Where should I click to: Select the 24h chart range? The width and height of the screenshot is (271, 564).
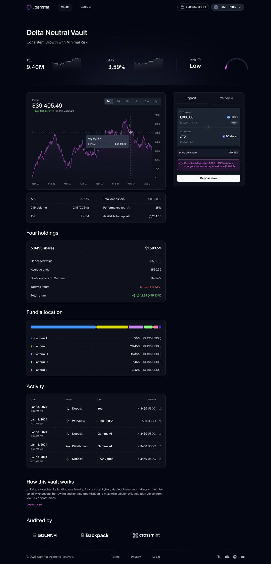click(x=109, y=101)
